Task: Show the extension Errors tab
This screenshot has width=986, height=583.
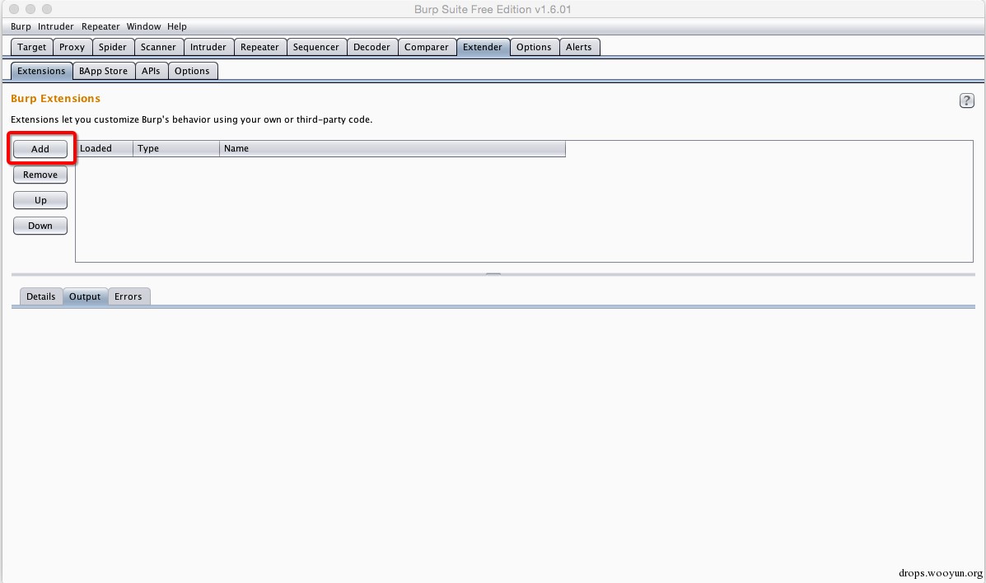Action: (x=129, y=296)
